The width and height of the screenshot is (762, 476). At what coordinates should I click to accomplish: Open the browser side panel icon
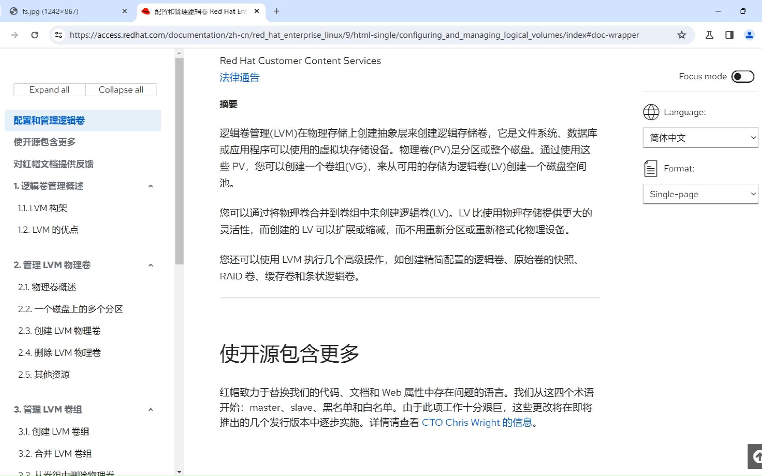point(729,35)
